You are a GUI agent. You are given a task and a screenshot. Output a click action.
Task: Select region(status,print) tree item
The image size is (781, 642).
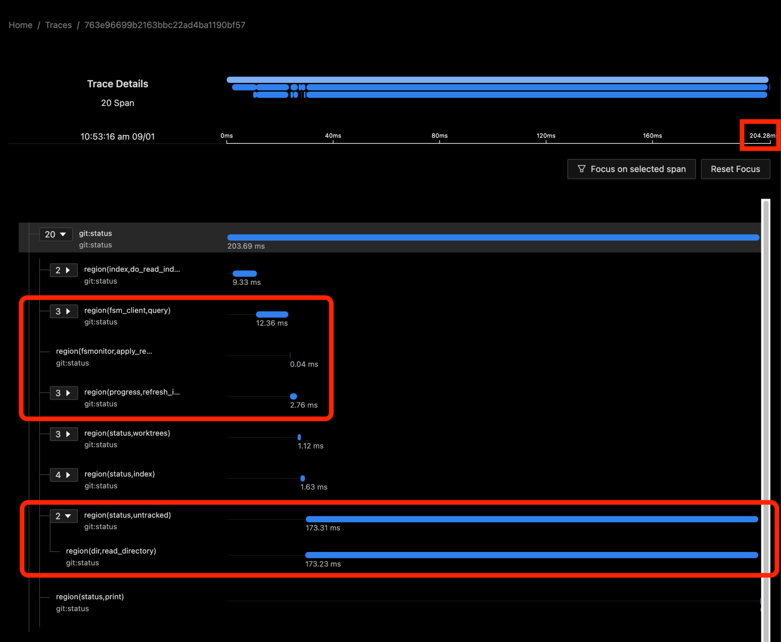pyautogui.click(x=90, y=596)
